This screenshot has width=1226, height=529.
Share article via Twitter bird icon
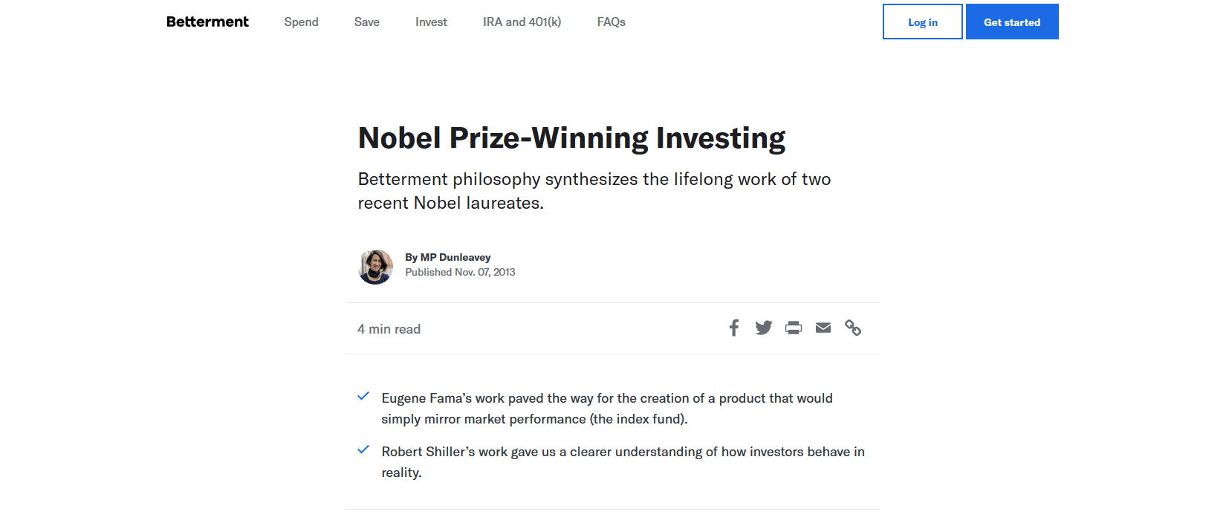coord(764,328)
